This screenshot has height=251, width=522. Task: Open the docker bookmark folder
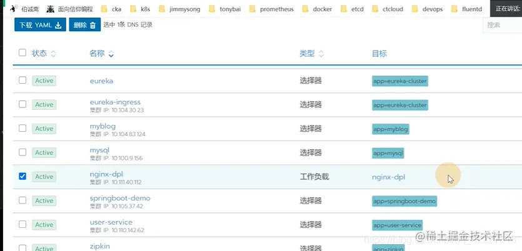pos(317,9)
